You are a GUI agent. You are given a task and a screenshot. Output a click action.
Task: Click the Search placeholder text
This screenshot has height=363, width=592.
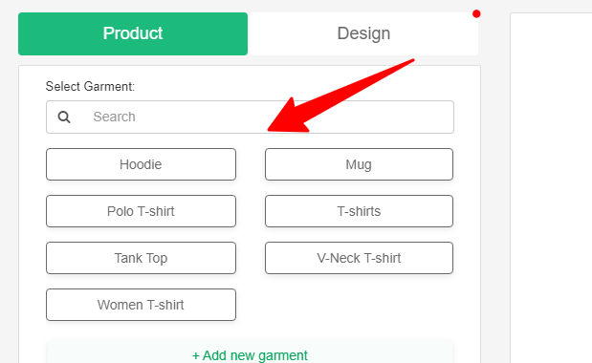click(114, 117)
